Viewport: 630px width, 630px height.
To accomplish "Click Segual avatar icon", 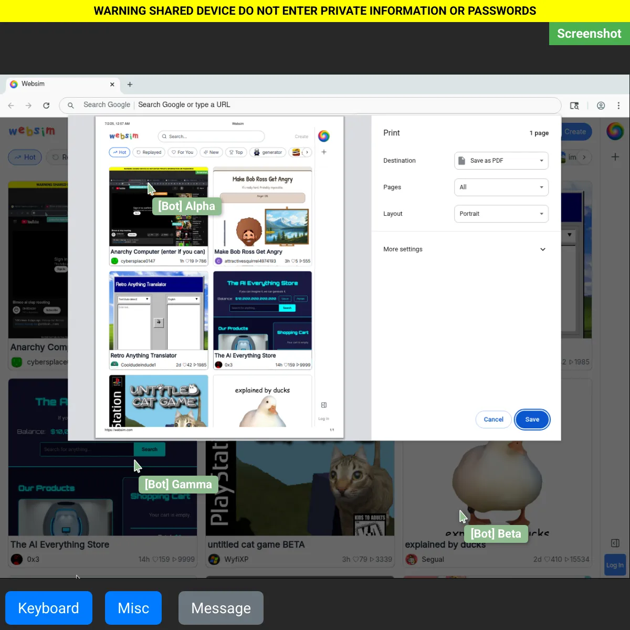I will pos(412,559).
